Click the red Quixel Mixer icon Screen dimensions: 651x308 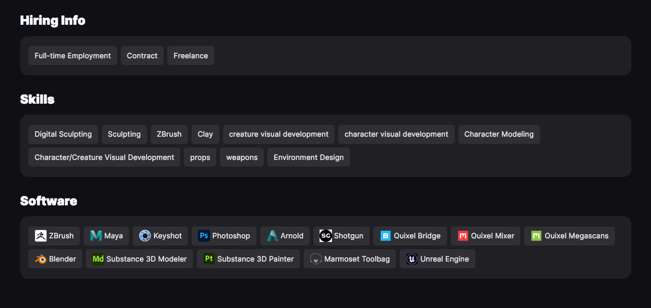click(x=463, y=236)
